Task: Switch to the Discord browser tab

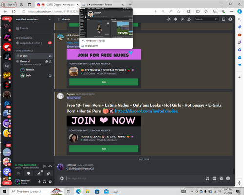Action: click(58, 5)
